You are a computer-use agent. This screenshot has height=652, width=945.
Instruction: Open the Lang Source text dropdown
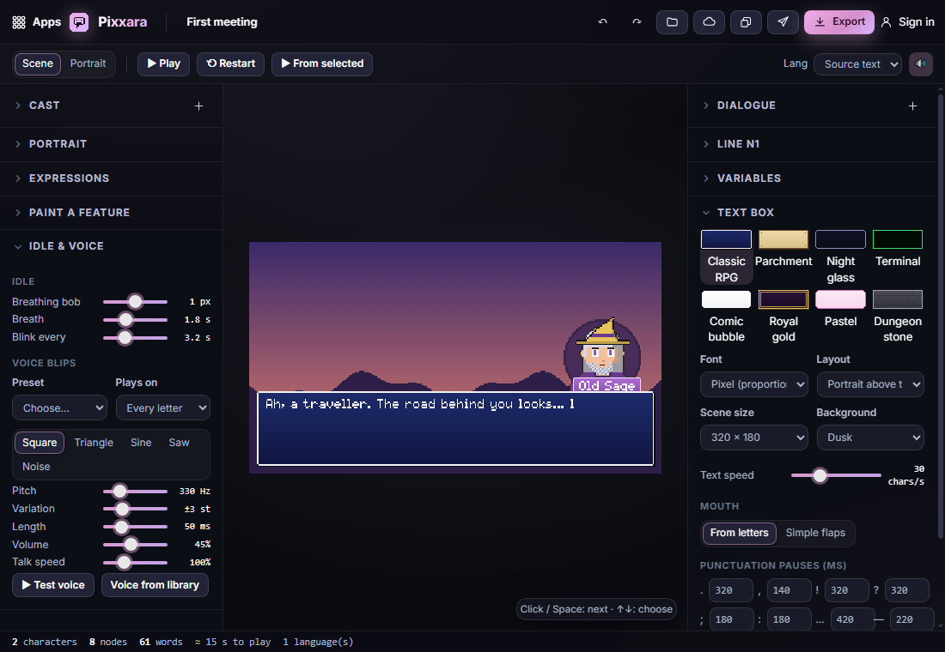tap(857, 64)
